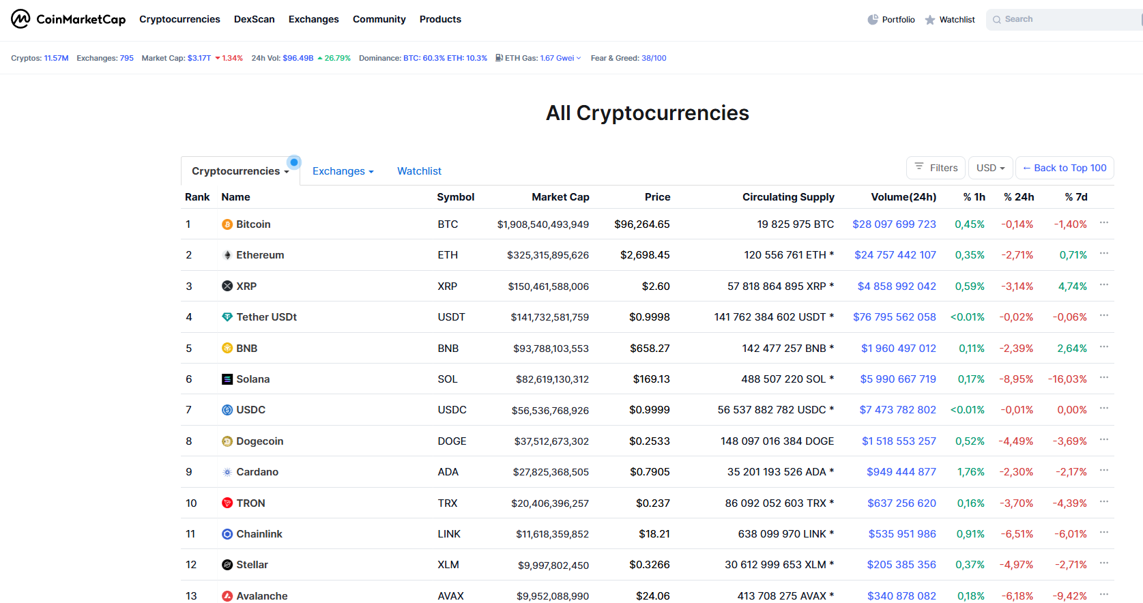
Task: Switch to the Watchlist tab
Action: [x=419, y=171]
